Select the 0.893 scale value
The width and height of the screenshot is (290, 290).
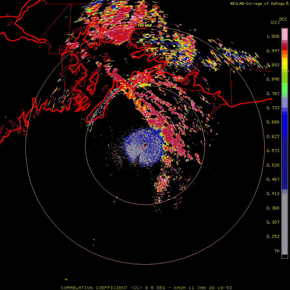[x=273, y=65]
